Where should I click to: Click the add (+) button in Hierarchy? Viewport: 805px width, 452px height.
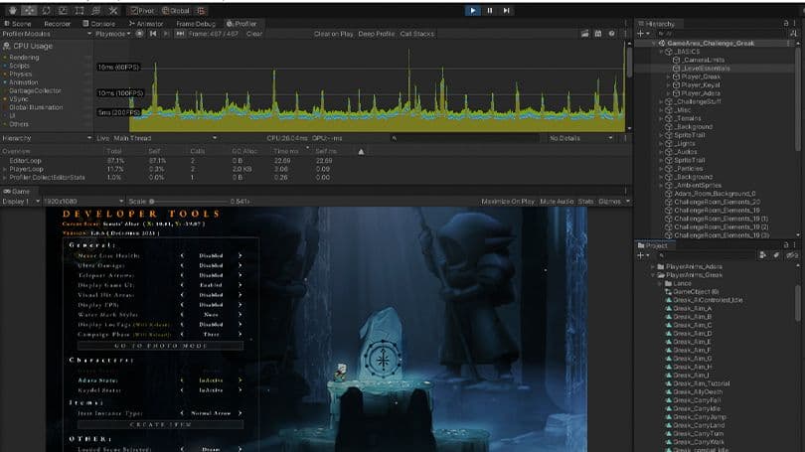pos(641,33)
